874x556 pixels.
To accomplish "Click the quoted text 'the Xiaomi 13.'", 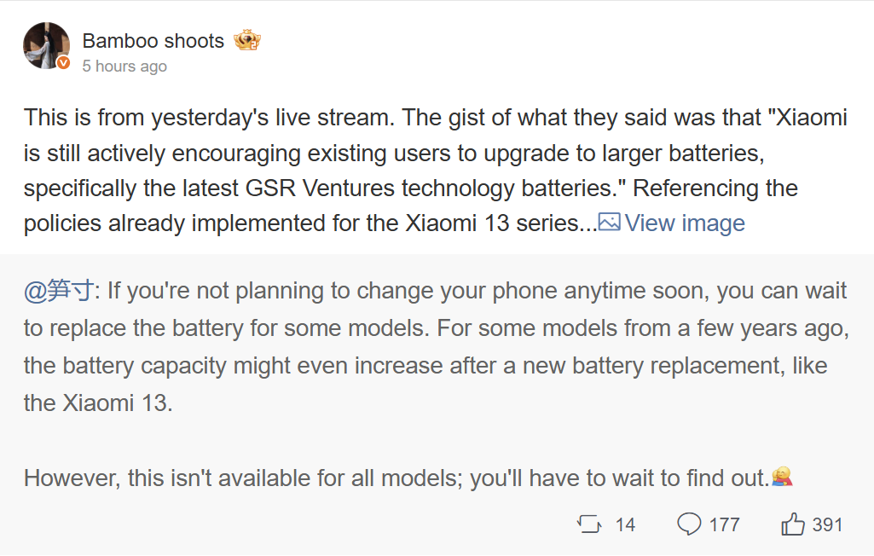I will point(98,403).
